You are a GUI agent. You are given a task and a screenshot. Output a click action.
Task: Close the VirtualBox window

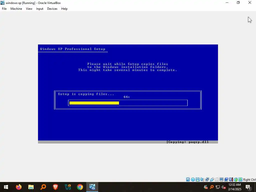250,3
